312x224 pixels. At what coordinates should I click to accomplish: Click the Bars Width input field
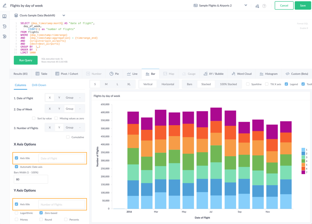click(x=31, y=179)
